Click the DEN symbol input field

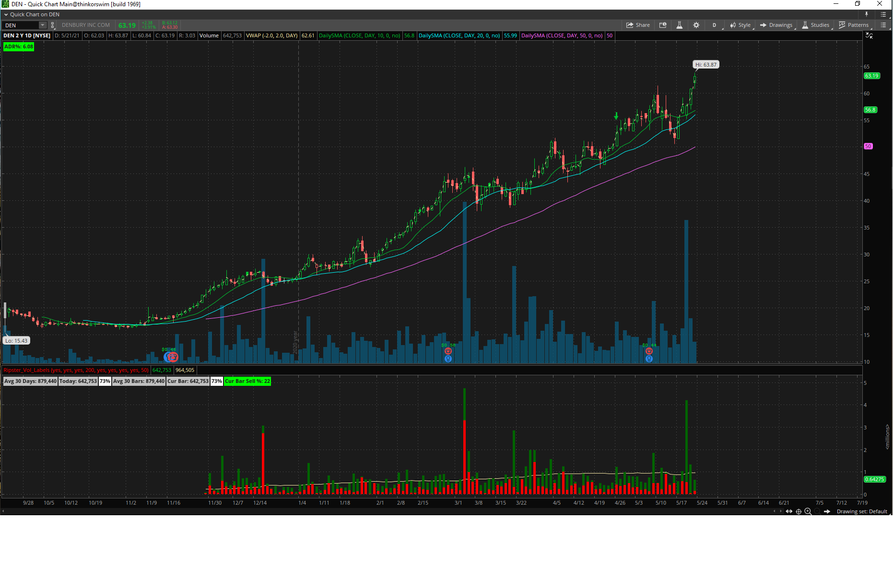pyautogui.click(x=22, y=25)
